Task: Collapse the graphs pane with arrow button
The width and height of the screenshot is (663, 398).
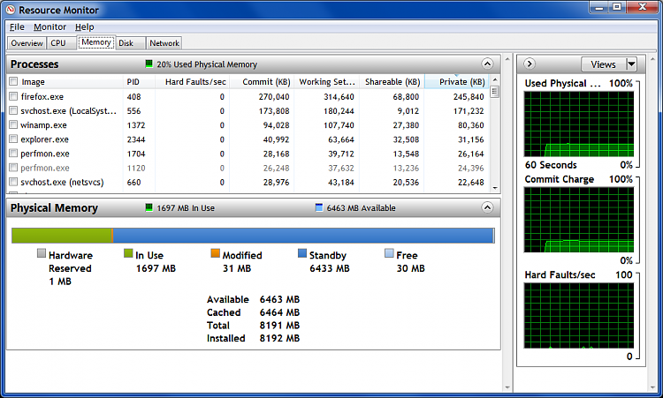Action: [x=530, y=64]
